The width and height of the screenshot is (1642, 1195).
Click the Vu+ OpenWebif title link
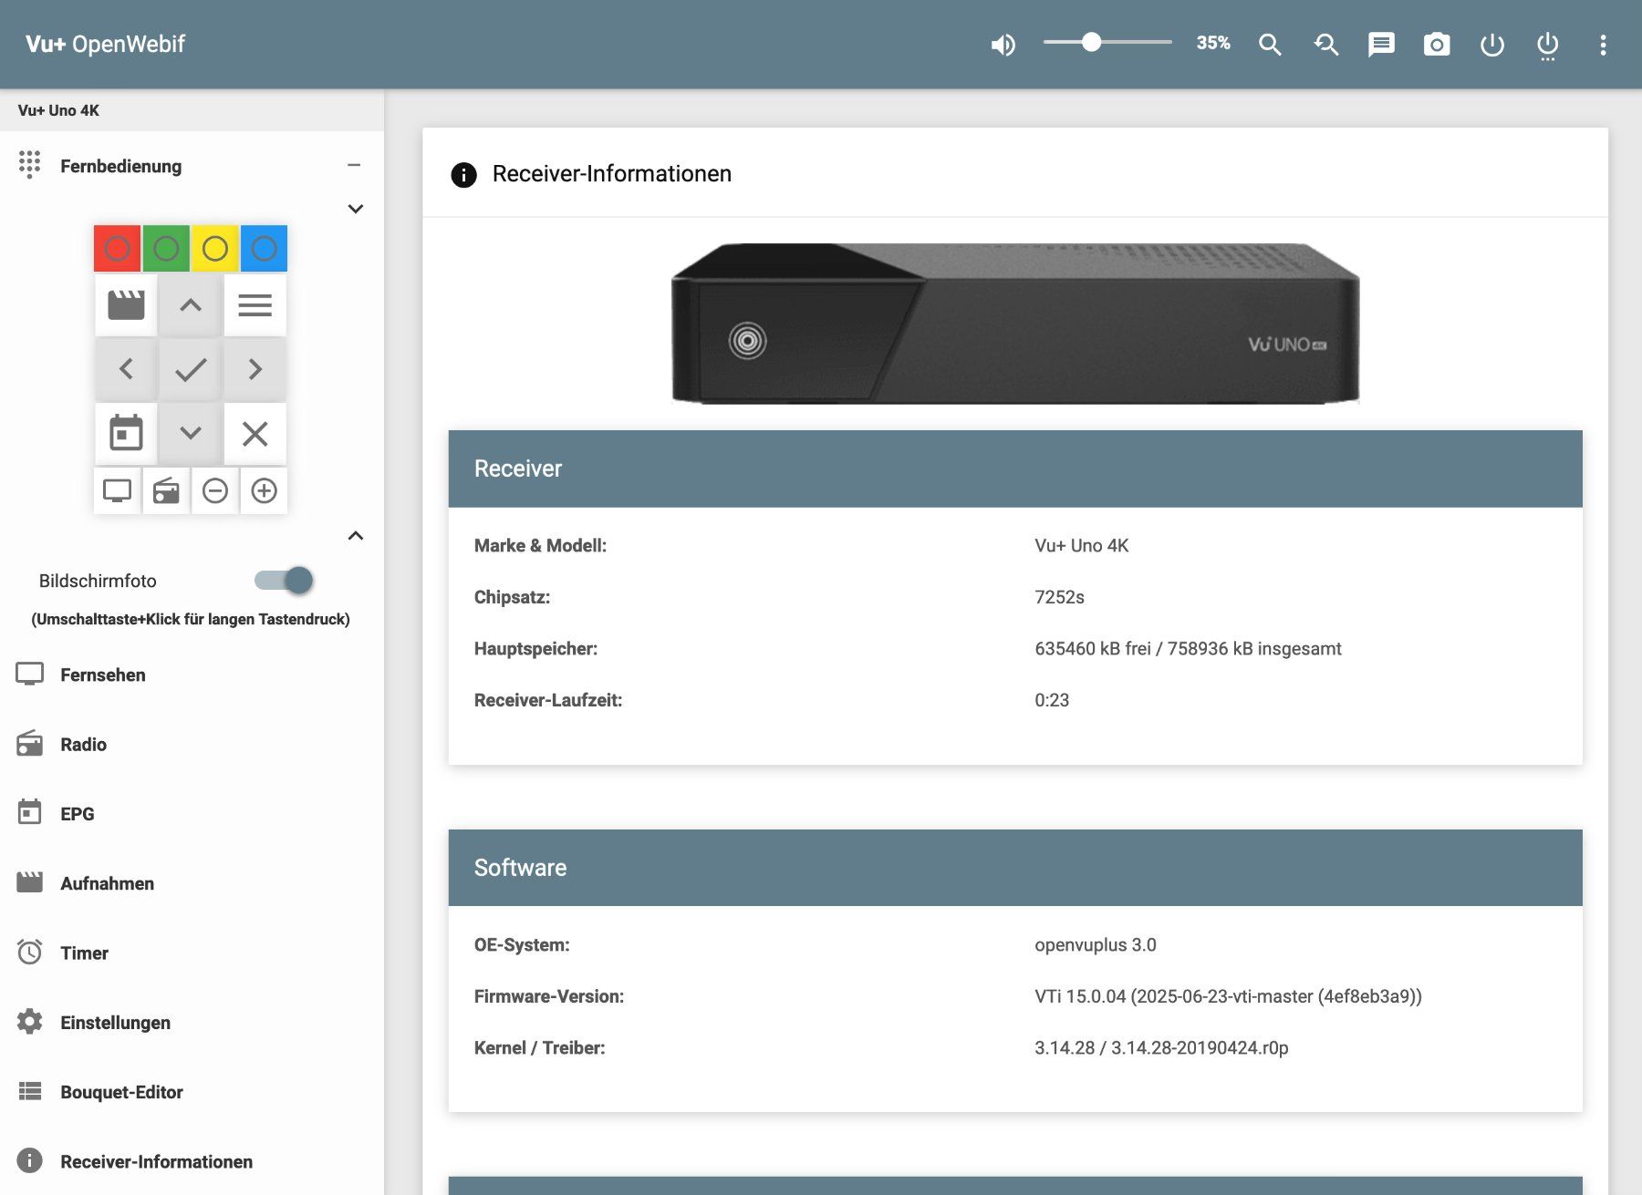(105, 44)
